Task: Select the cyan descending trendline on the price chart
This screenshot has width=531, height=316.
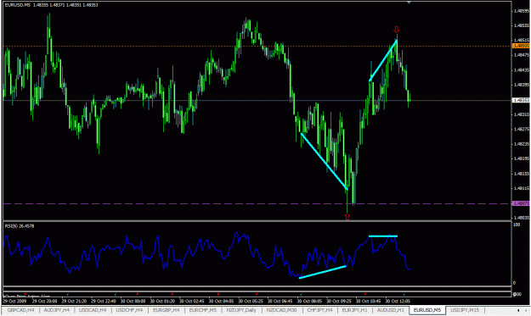Action: 324,161
